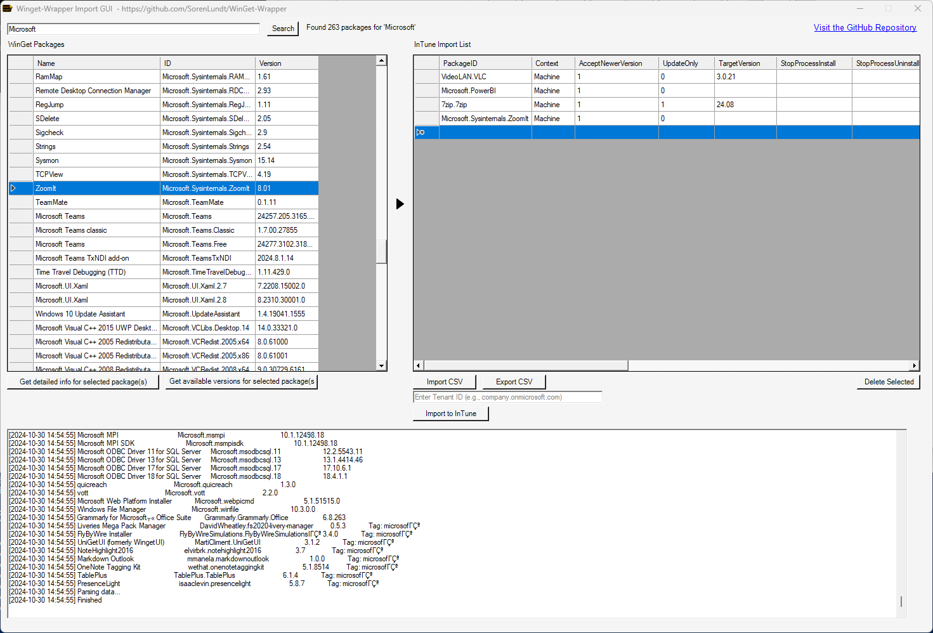Select the RamMap package row

tap(163, 77)
